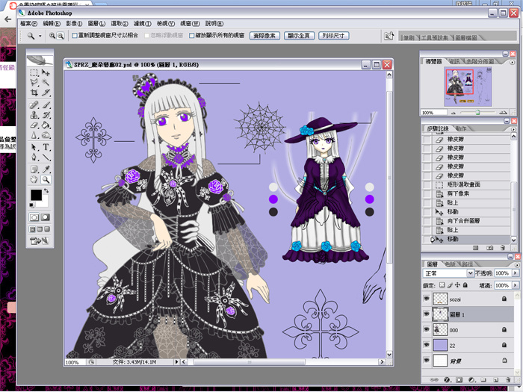This screenshot has height=392, width=523.
Task: Toggle the 縮放顯示所有的視窗 checkbox
Action: click(x=191, y=35)
